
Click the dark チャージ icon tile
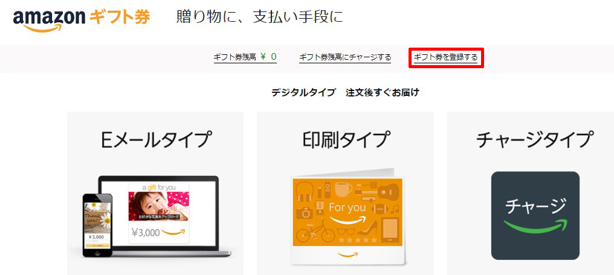[x=535, y=216]
